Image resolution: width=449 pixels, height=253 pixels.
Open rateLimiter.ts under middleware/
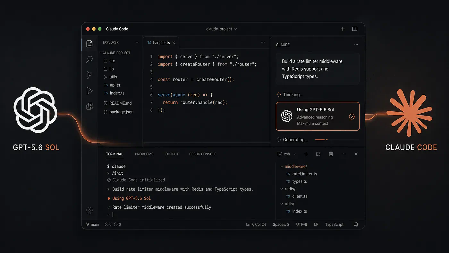click(x=301, y=174)
